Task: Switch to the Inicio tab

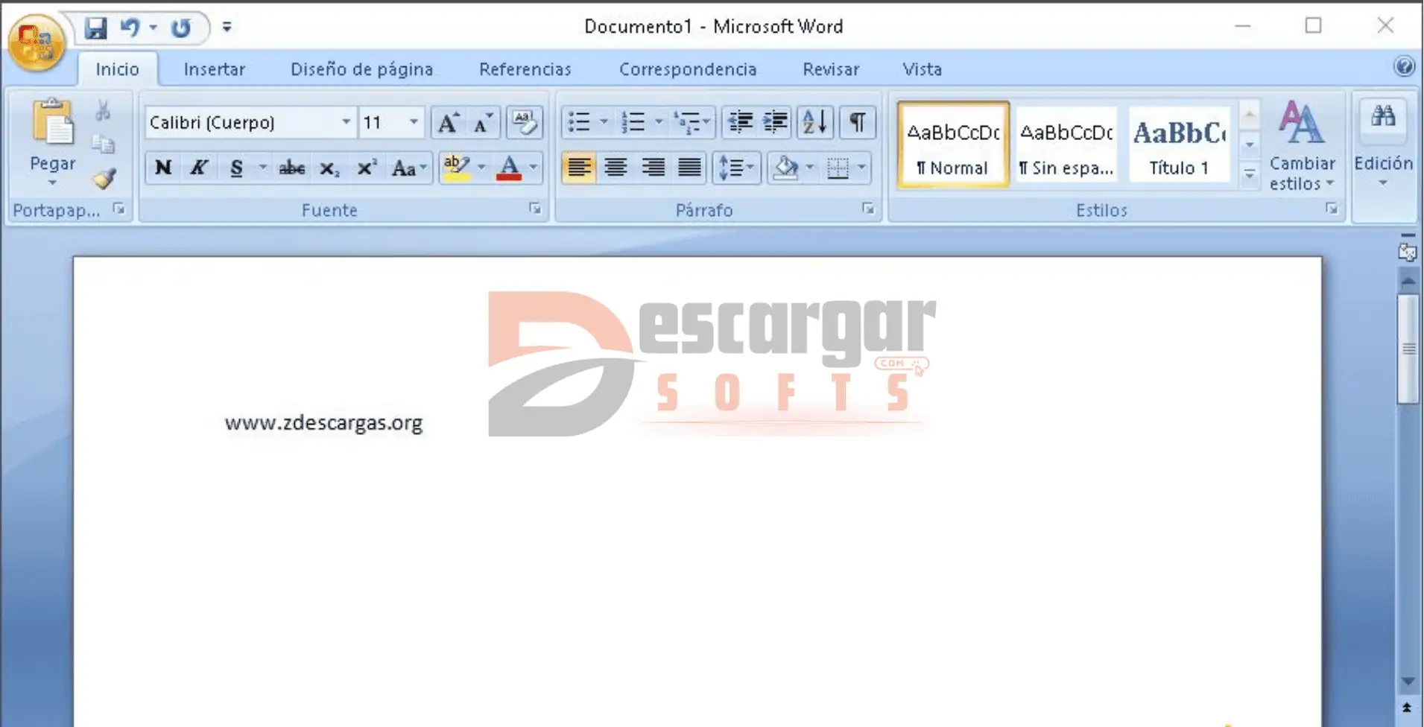Action: 117,69
